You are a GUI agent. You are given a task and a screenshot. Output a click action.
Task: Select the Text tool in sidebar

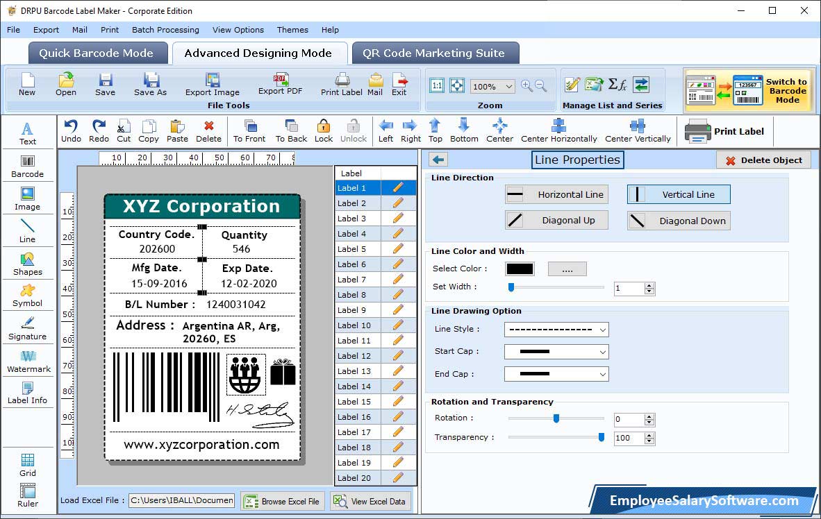click(x=27, y=133)
